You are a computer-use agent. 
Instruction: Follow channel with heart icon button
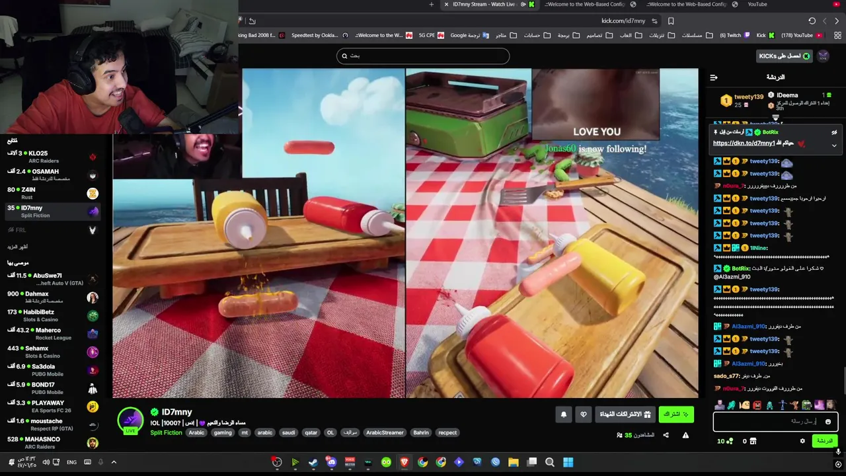583,415
